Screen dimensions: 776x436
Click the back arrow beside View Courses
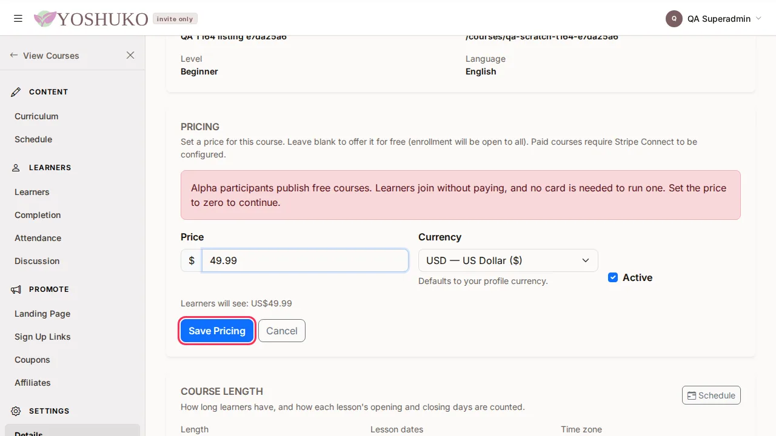pos(14,55)
